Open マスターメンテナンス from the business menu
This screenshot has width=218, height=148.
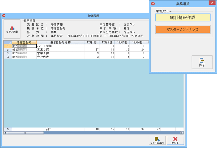coord(183,29)
